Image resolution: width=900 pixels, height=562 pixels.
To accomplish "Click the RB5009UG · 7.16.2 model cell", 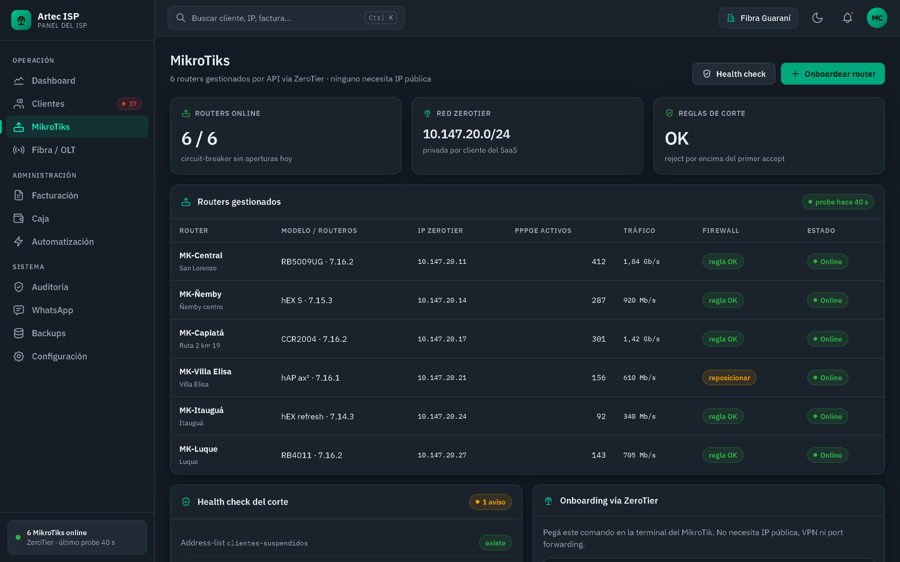I will [317, 261].
